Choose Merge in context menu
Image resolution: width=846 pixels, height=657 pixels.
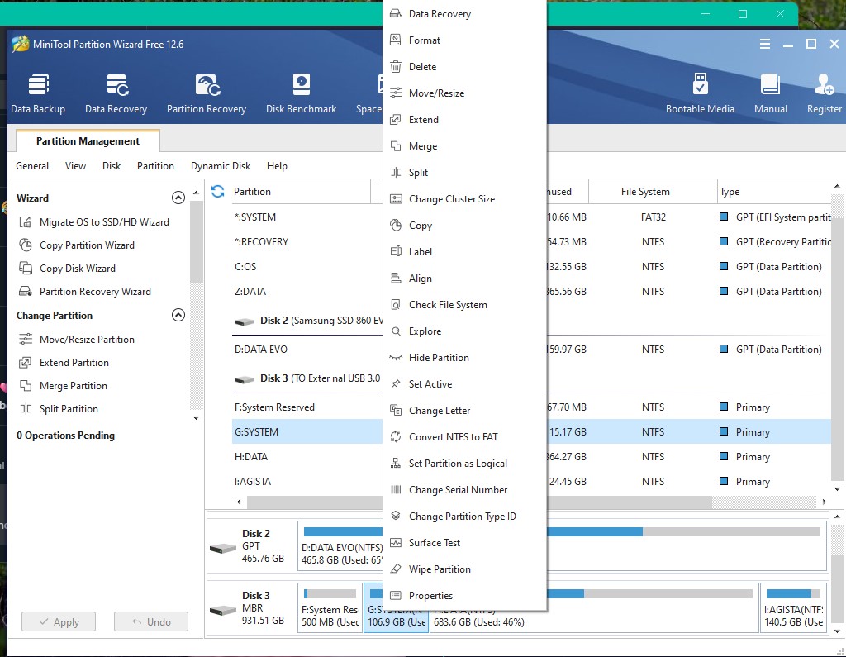click(x=464, y=145)
